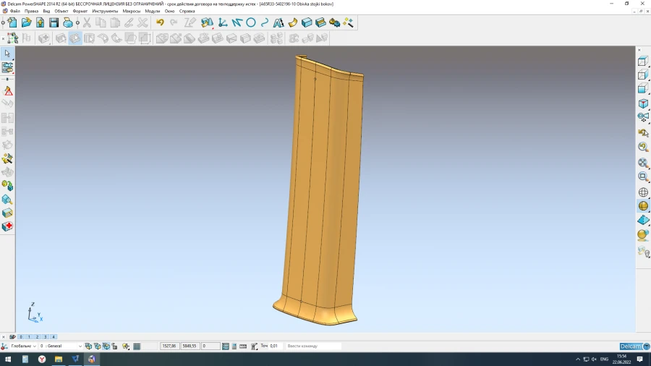Open the Справка menu

[187, 11]
